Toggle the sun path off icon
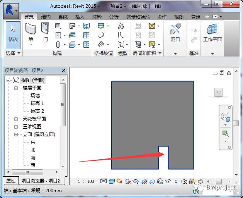Screen dimensions: 243x198 coord(119,181)
